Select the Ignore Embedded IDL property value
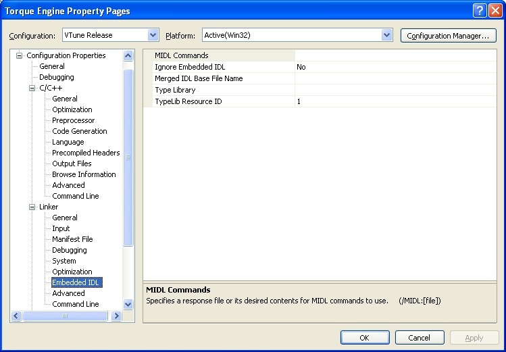Screen dimensions: 506x352 tap(395, 67)
